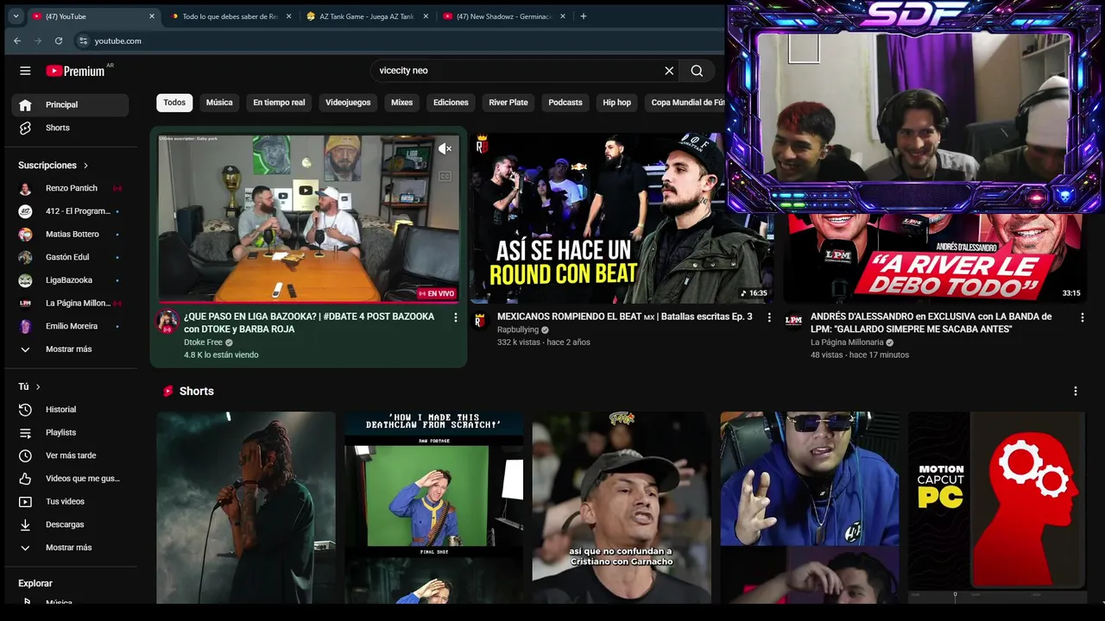Go back with browser back arrow
1105x621 pixels.
pos(17,41)
